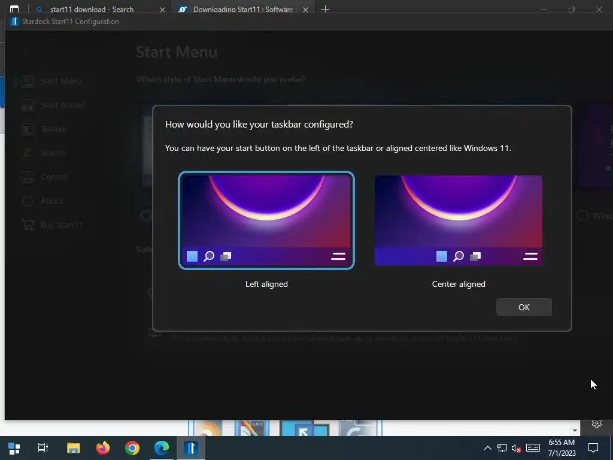This screenshot has height=460, width=613.
Task: Click the Center aligned label
Action: click(459, 284)
